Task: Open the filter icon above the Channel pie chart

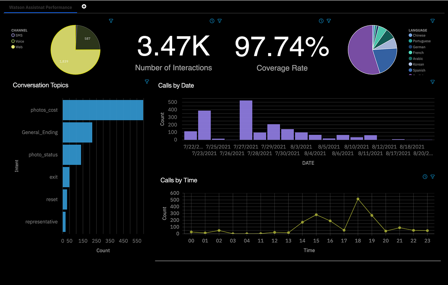Action: 111,21
